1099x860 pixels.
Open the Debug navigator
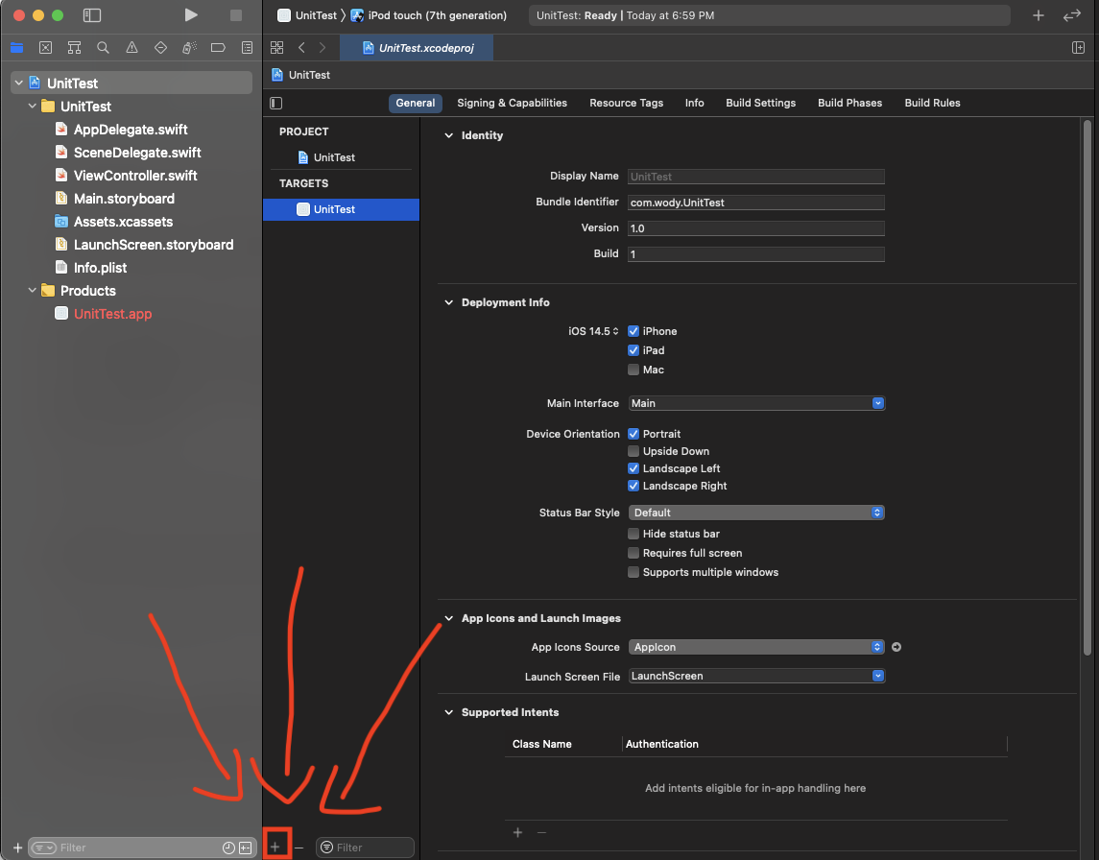(189, 48)
